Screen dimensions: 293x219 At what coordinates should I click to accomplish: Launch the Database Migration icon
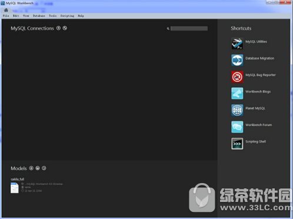point(237,60)
